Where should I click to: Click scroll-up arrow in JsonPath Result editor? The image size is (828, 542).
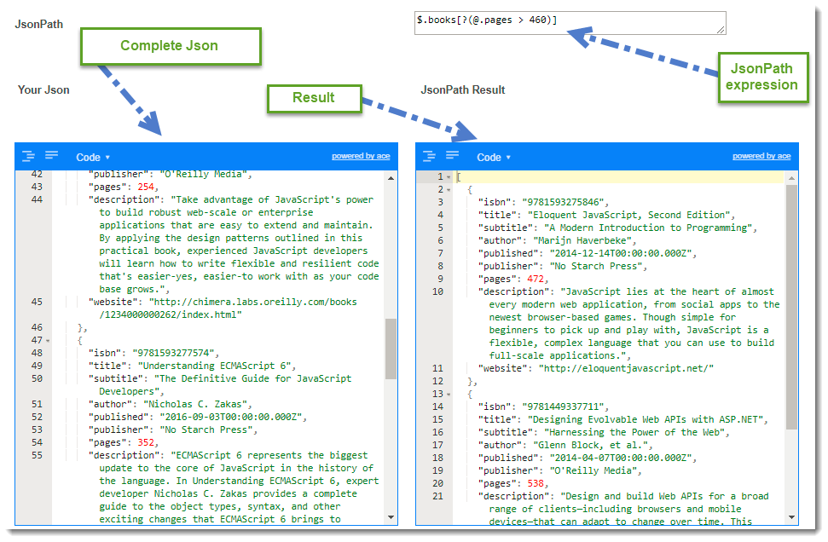[x=791, y=177]
